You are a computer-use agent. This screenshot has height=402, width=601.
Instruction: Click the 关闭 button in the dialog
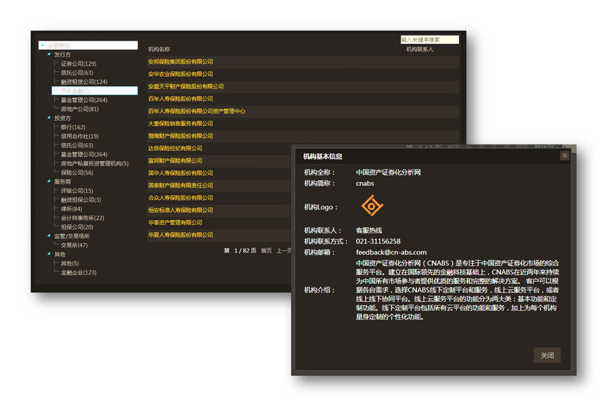pos(547,355)
